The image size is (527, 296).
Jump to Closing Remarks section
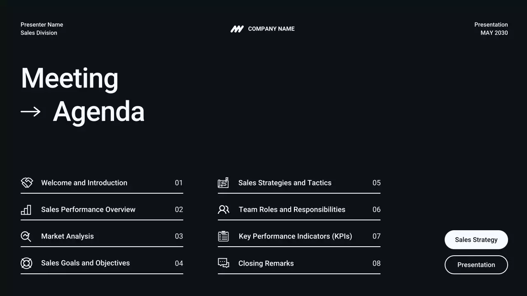point(266,264)
